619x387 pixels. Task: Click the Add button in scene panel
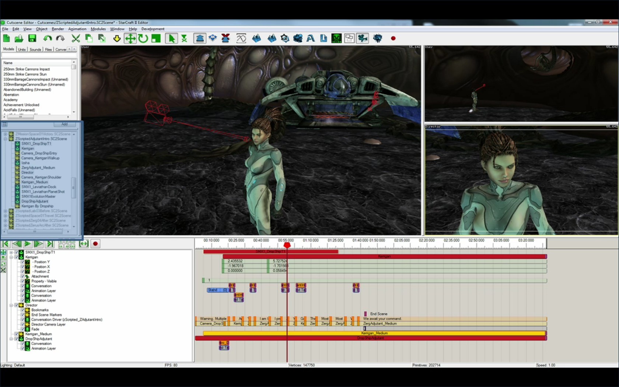64,124
